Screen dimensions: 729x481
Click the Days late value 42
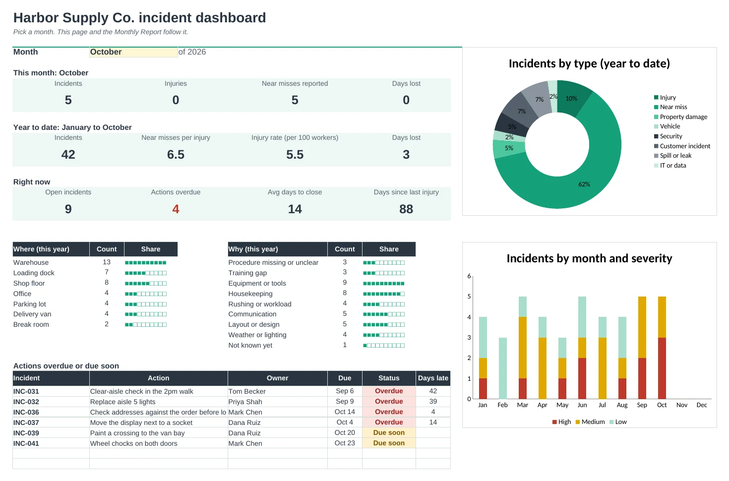[433, 391]
